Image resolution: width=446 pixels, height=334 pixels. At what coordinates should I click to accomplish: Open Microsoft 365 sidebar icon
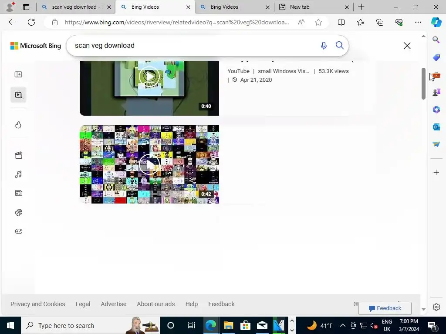pos(436,109)
